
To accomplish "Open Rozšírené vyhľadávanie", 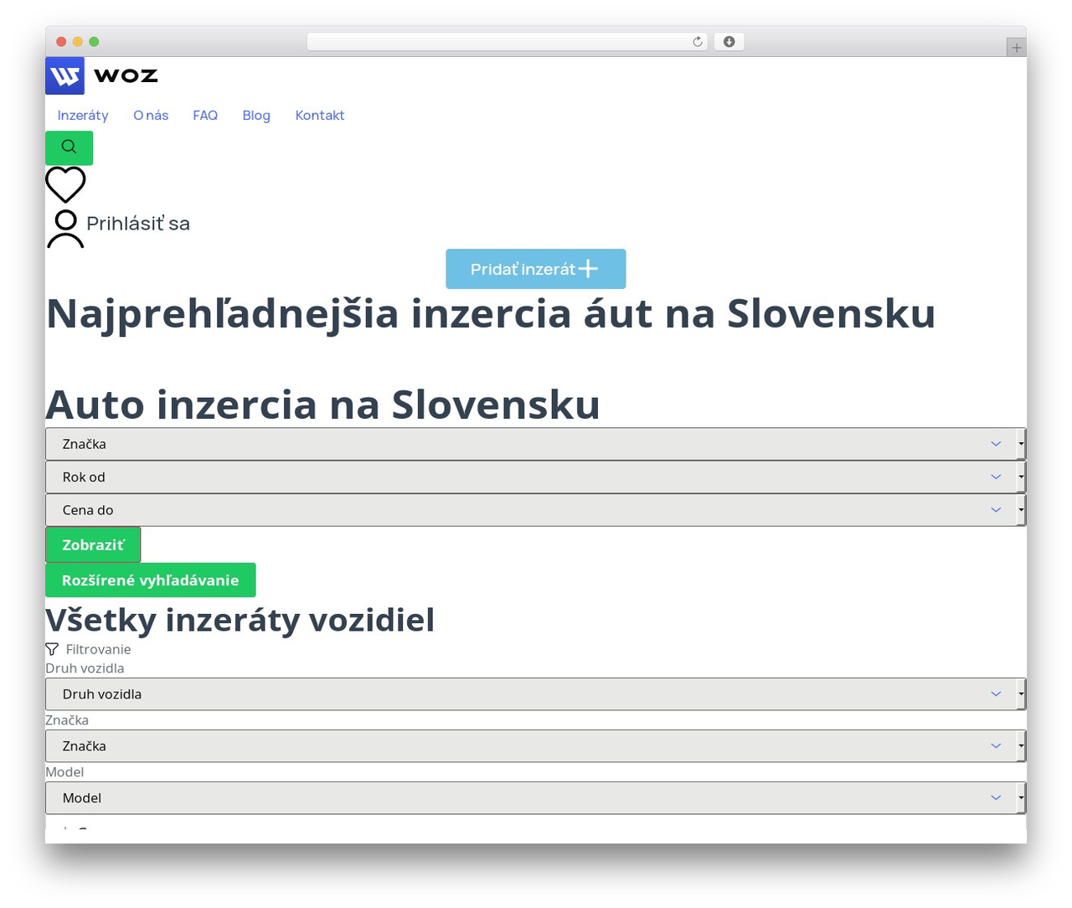I will point(151,580).
